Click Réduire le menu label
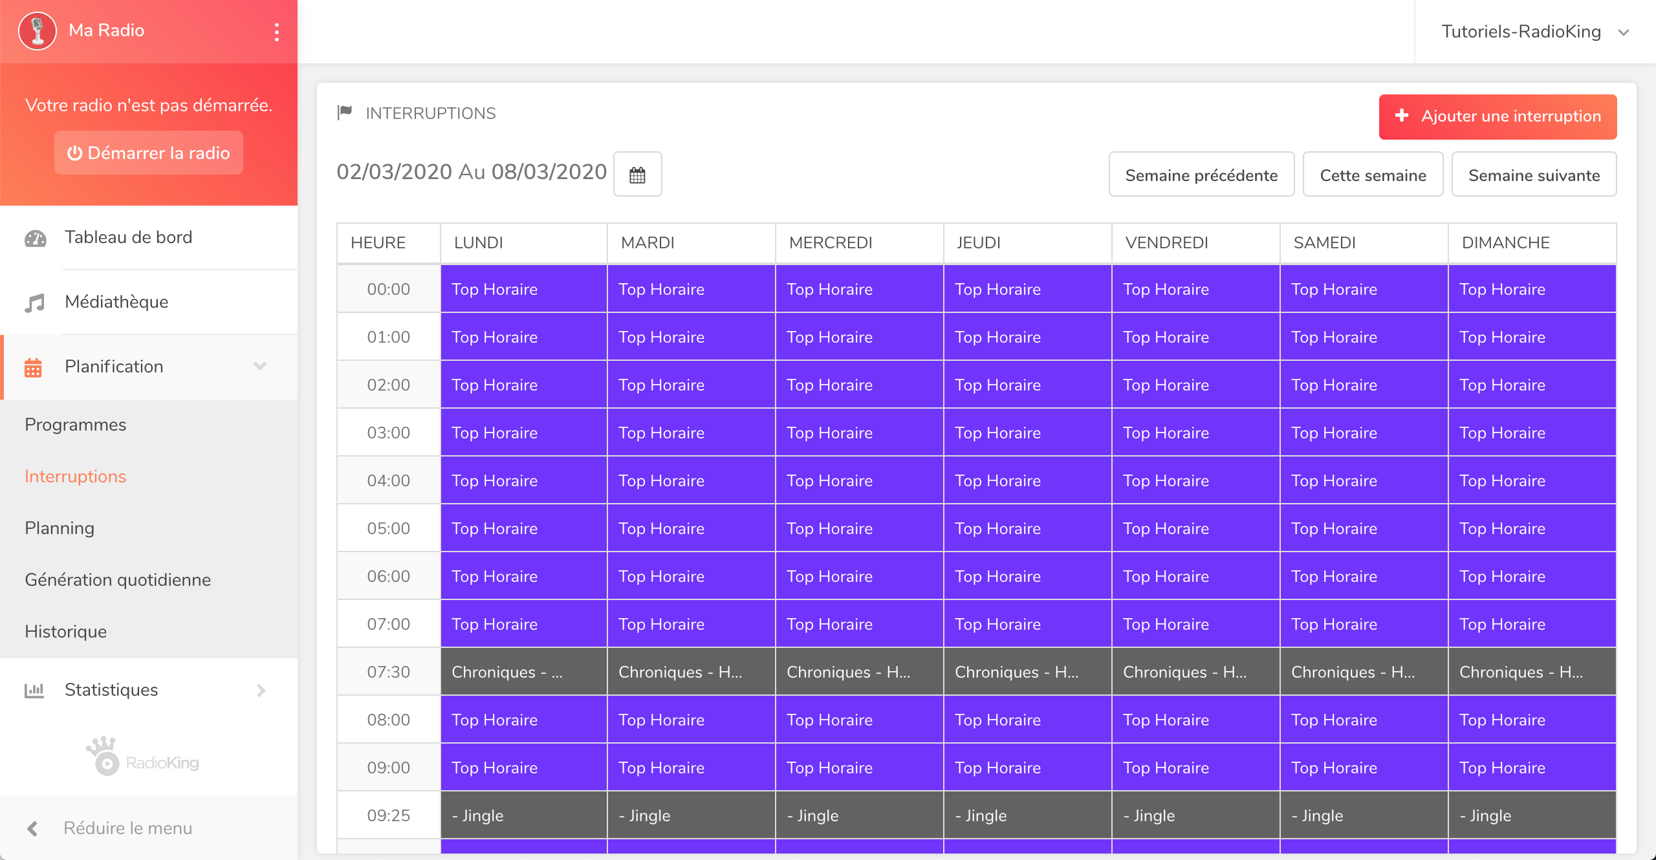 pyautogui.click(x=128, y=828)
